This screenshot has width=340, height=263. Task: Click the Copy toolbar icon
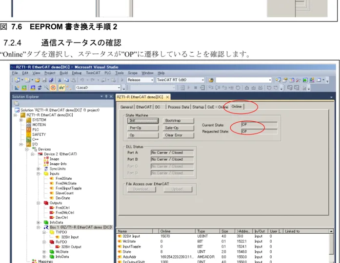(66, 80)
